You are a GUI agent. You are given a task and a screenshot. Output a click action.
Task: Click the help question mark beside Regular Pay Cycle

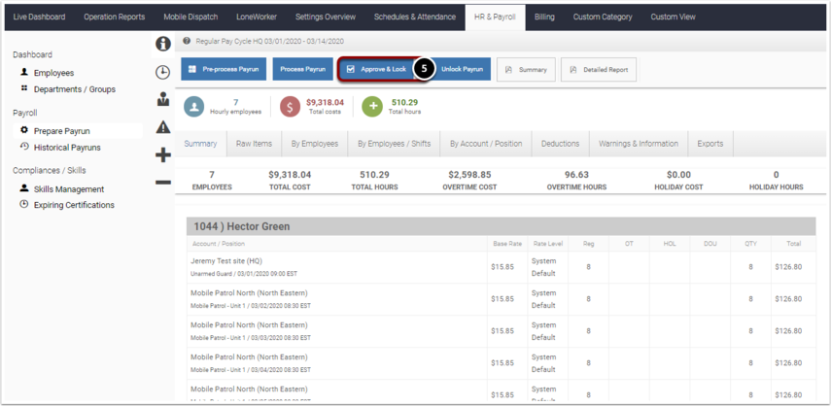187,40
